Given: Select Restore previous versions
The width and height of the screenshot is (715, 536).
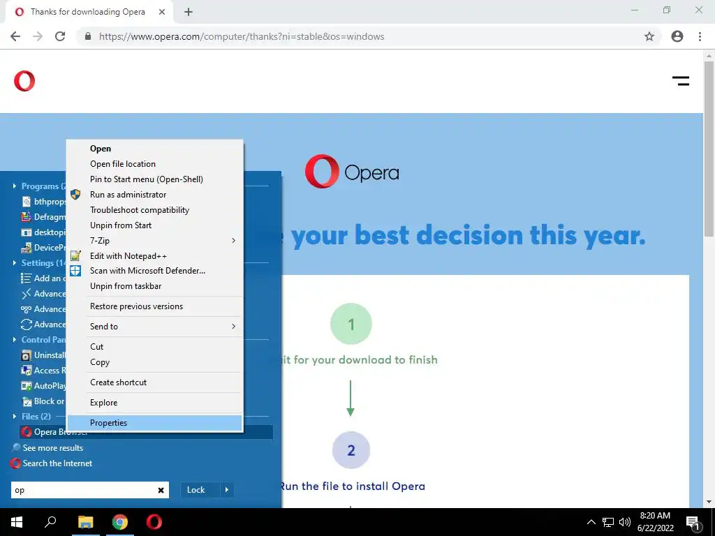Looking at the screenshot, I should (155, 306).
